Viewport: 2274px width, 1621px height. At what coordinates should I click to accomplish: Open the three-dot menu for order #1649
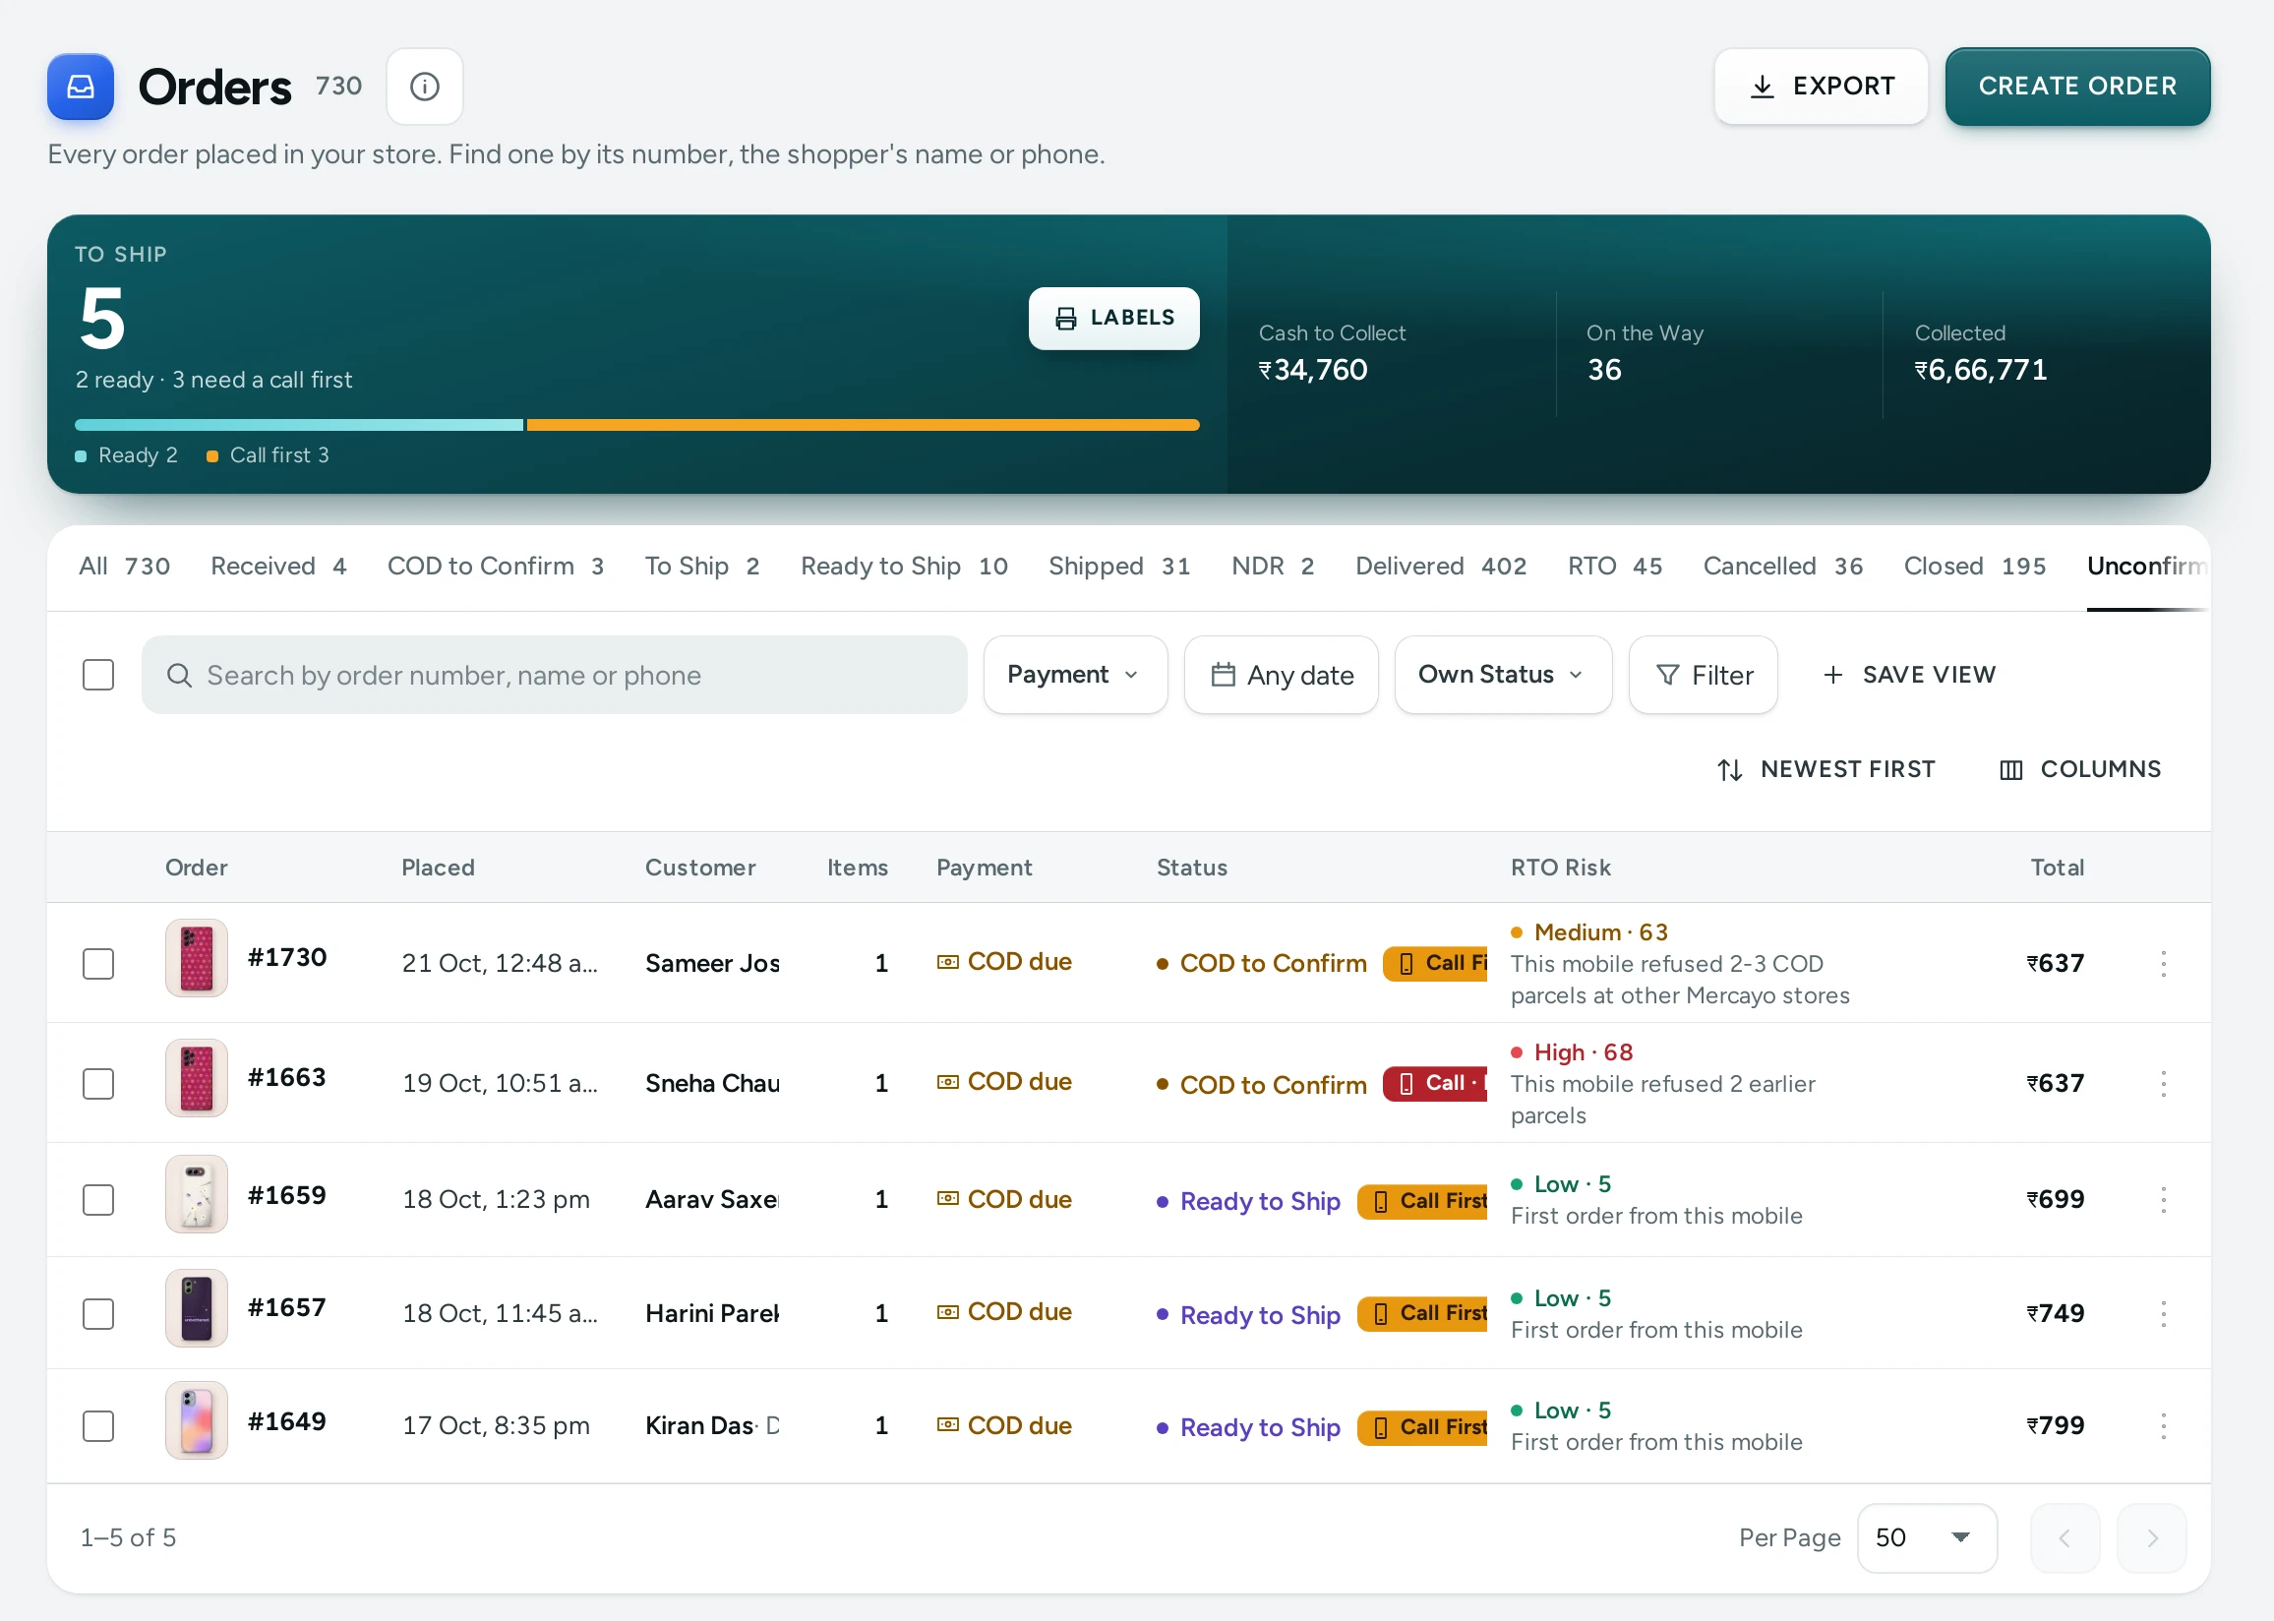click(x=2162, y=1425)
